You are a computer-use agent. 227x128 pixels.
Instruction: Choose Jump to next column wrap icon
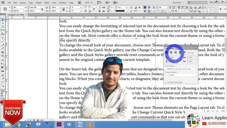tap(184, 52)
